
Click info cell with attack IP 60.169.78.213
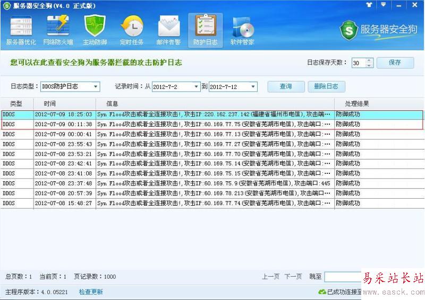[x=215, y=193]
